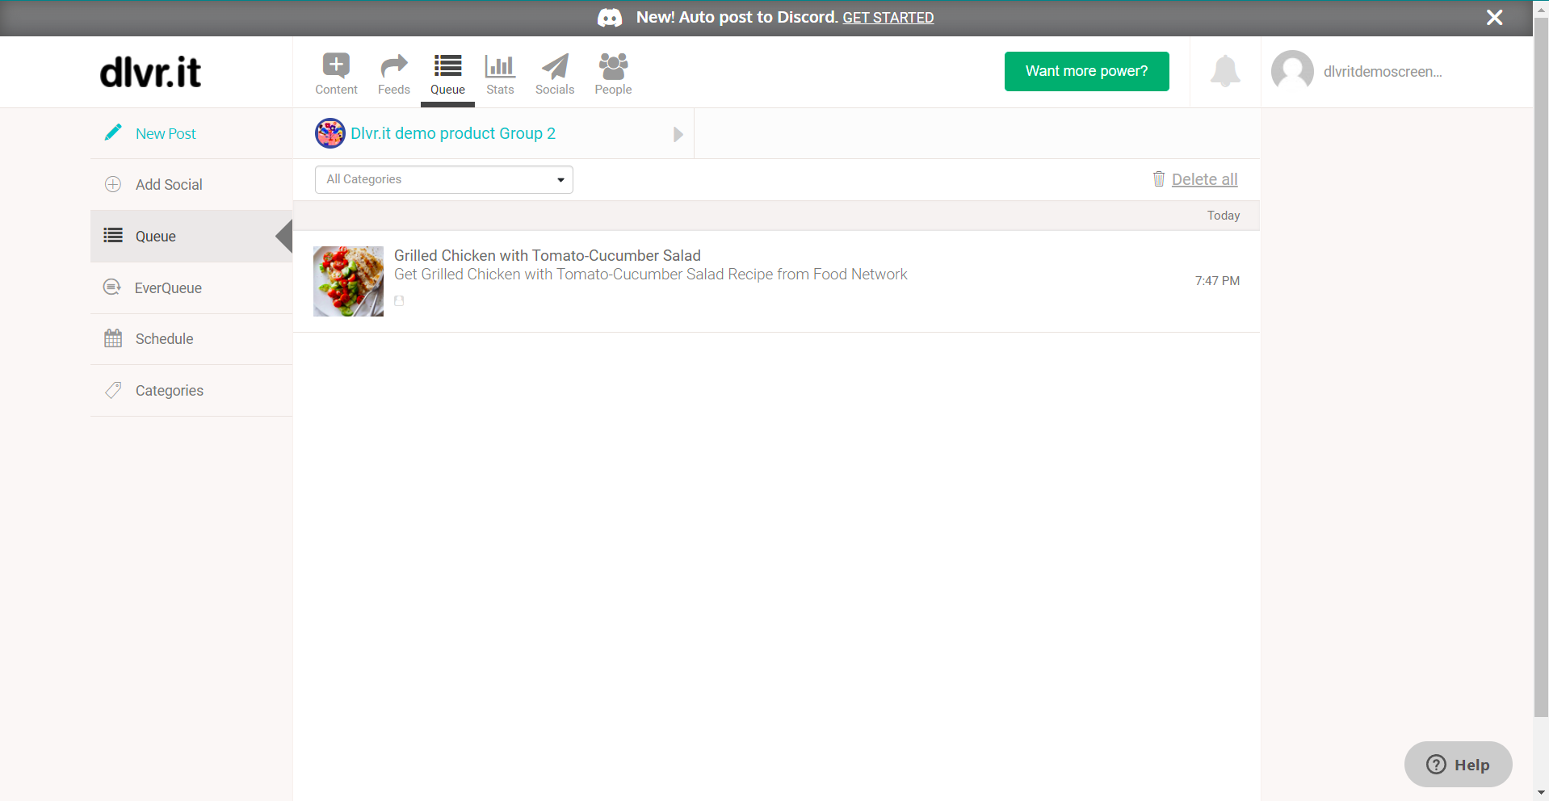Click the Want more power? button
The height and width of the screenshot is (801, 1549).
pos(1086,71)
